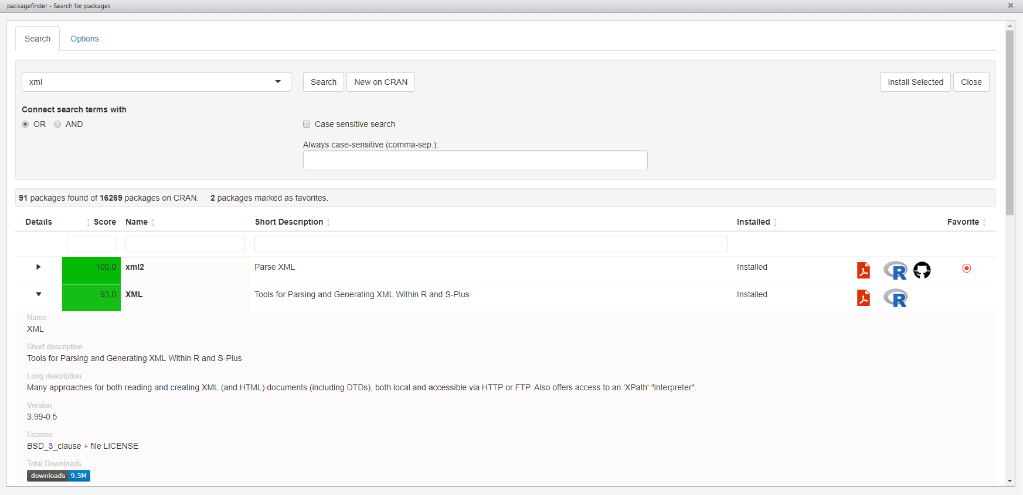Open CRAN page icon for xml2
The width and height of the screenshot is (1023, 495).
coord(895,270)
